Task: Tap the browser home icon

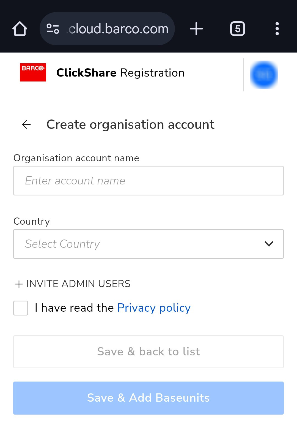Action: [20, 29]
